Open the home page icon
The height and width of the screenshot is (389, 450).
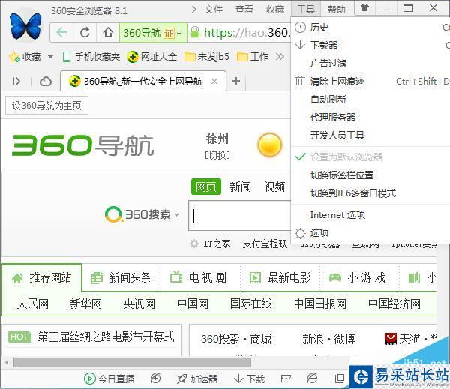108,32
